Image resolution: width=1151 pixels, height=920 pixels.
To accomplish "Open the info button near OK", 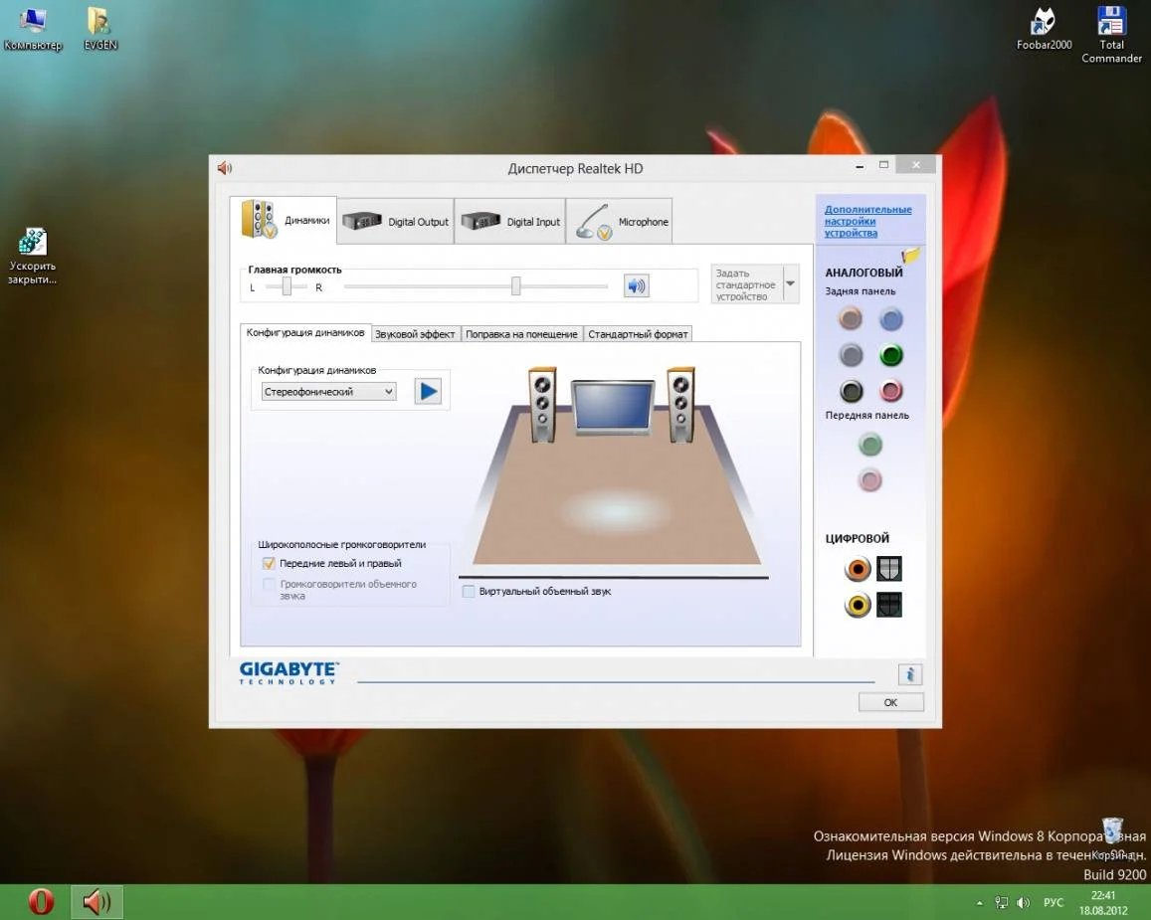I will pyautogui.click(x=909, y=674).
